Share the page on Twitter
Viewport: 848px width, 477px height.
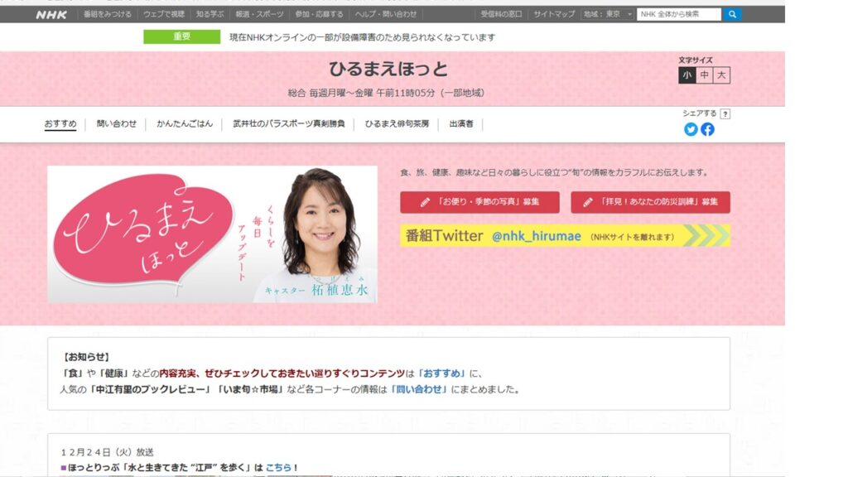(691, 129)
